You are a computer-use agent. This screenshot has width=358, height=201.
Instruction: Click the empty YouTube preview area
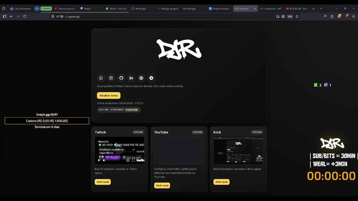point(179,150)
